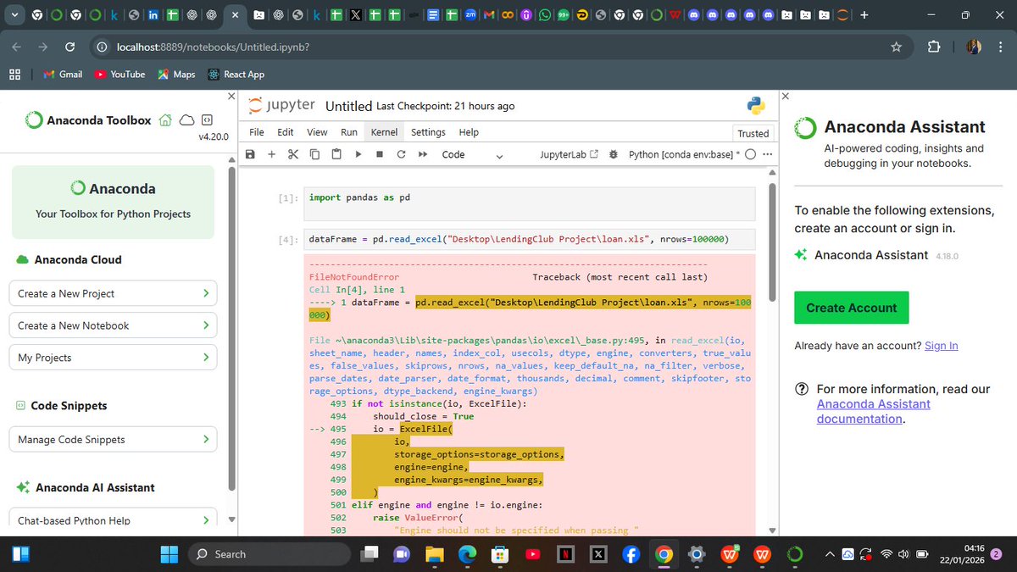The image size is (1017, 572).
Task: Open the Kernel menu
Action: coord(384,132)
